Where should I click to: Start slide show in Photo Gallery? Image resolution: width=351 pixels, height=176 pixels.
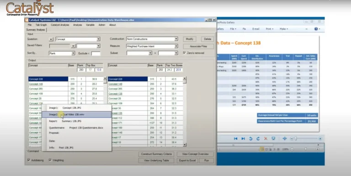[273, 139]
